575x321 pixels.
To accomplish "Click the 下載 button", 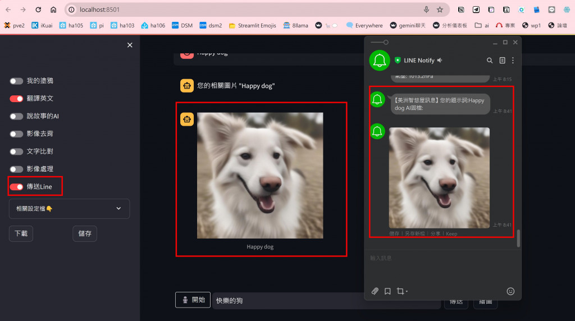I will [21, 233].
